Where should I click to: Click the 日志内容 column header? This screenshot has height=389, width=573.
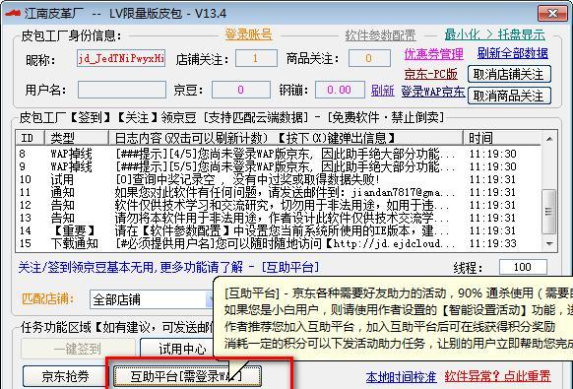(286, 138)
